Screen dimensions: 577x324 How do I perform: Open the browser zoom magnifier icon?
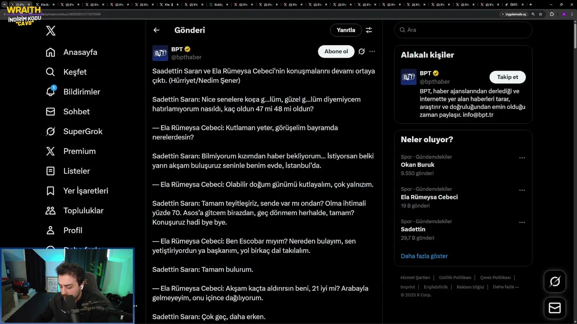pos(533,14)
